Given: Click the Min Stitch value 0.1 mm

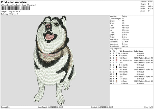Looking at the screenshot, I should [x=125, y=42].
